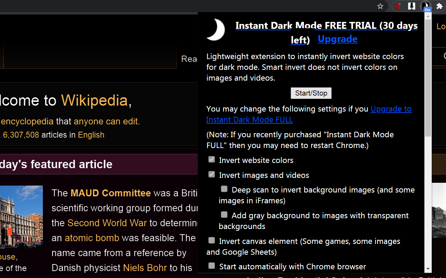446x278 pixels.
Task: Open the "atomic bomb" article link
Action: [x=92, y=238]
